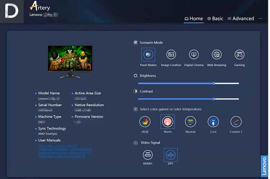Go to the Advanced tab

[241, 19]
